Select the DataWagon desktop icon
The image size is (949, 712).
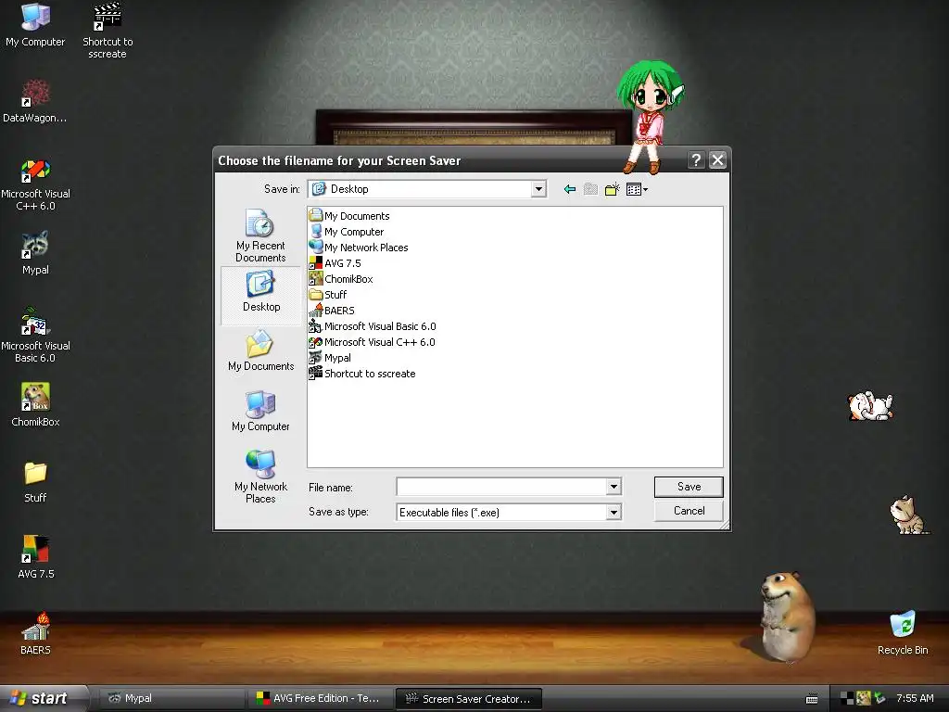(x=35, y=102)
